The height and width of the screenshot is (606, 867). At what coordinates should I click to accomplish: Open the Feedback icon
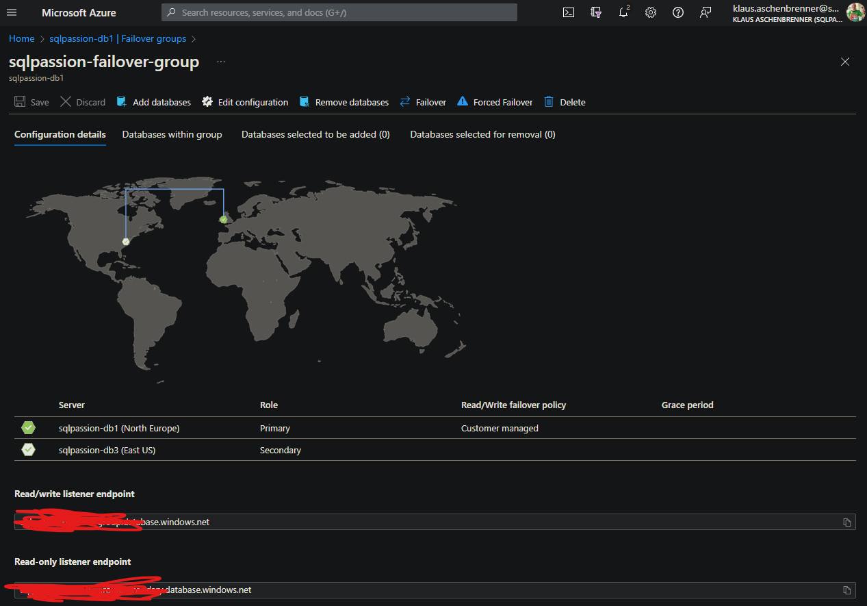click(706, 12)
